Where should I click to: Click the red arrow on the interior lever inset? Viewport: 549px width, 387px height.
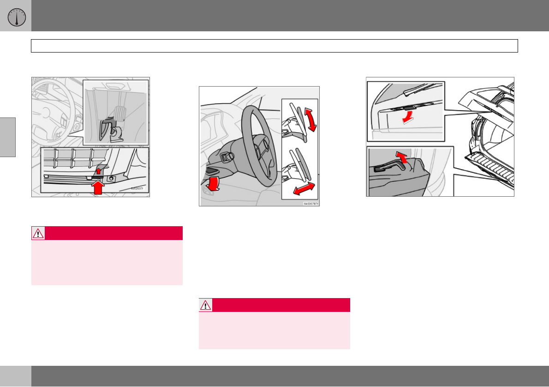click(402, 157)
